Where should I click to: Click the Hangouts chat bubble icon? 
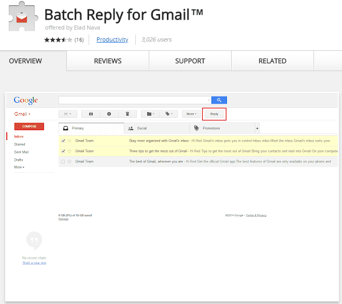pyautogui.click(x=34, y=240)
